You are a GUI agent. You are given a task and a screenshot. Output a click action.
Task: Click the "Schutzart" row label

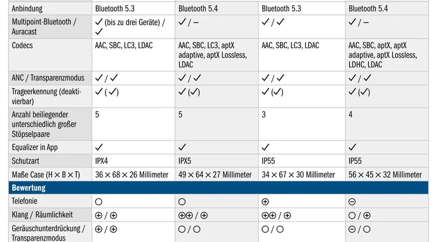point(26,161)
